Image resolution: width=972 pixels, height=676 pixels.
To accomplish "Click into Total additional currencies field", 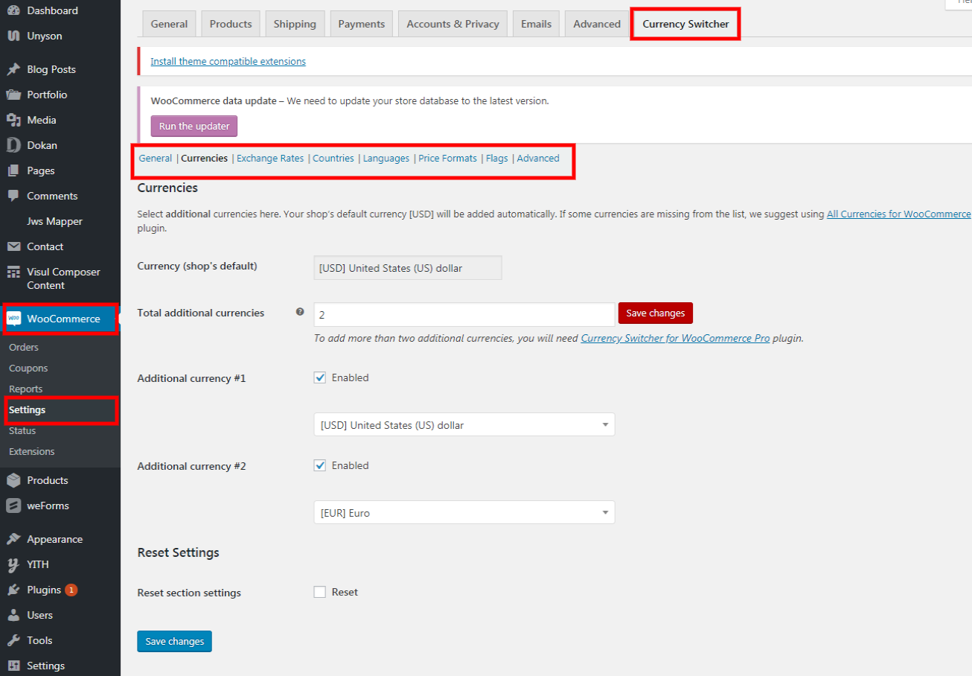I will tap(464, 314).
